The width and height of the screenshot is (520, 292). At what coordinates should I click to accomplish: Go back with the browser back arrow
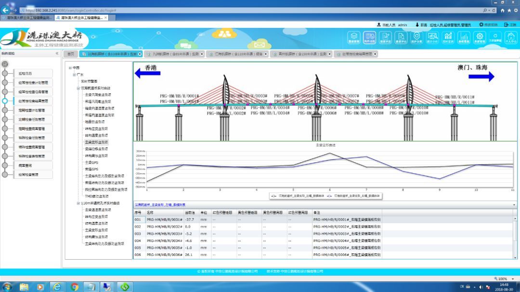pyautogui.click(x=5, y=10)
